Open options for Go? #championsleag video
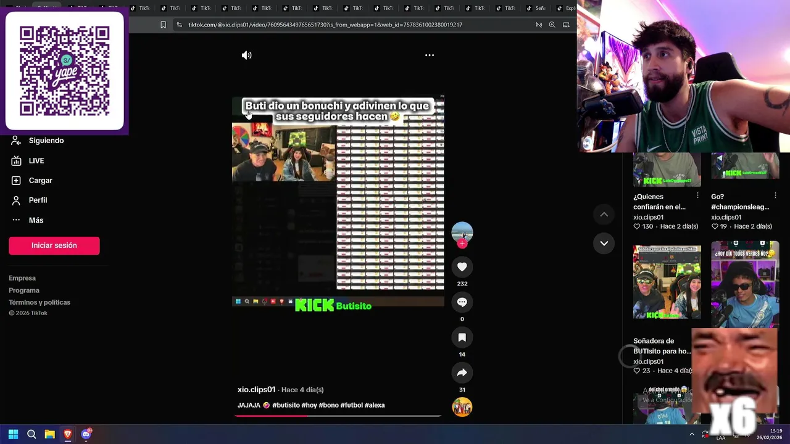 coord(775,195)
